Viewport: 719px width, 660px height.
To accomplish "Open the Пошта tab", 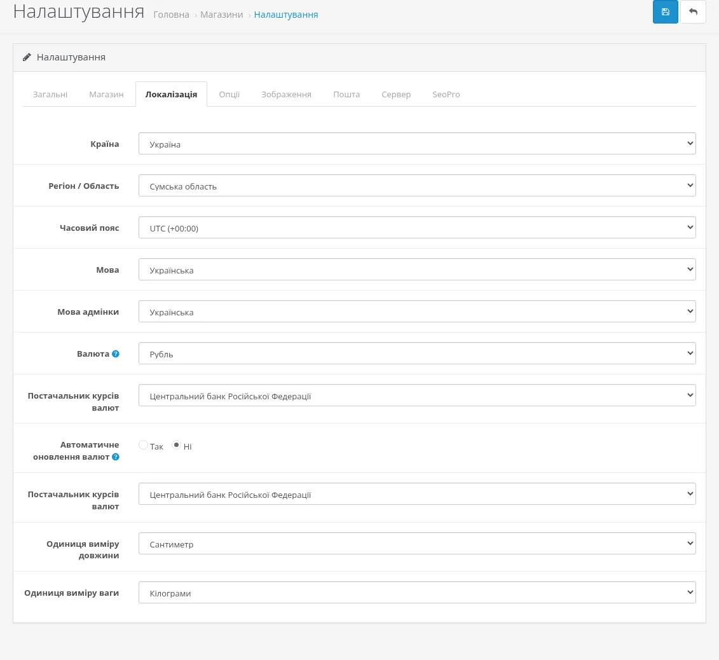I will point(346,95).
